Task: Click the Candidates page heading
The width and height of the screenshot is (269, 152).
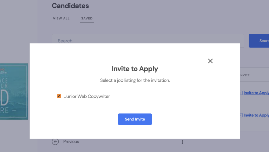Action: (70, 6)
